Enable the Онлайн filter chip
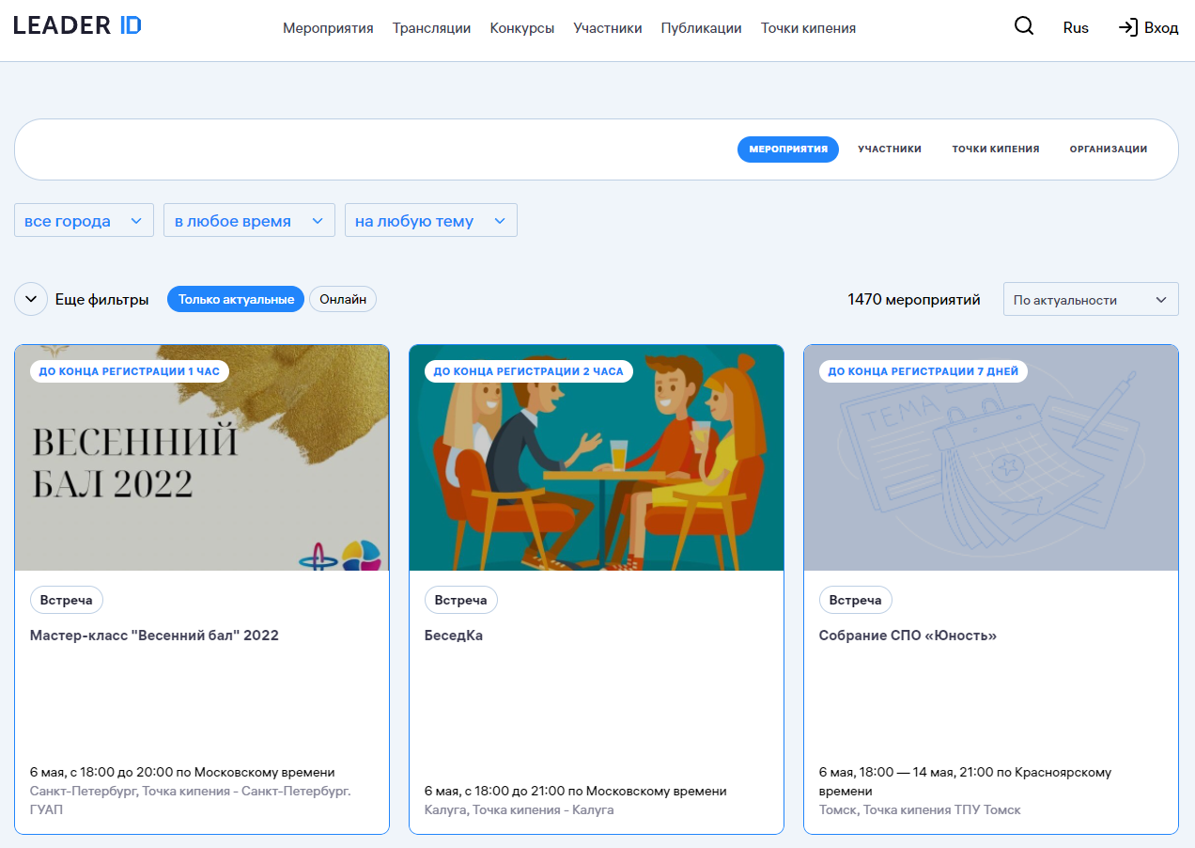 tap(343, 300)
